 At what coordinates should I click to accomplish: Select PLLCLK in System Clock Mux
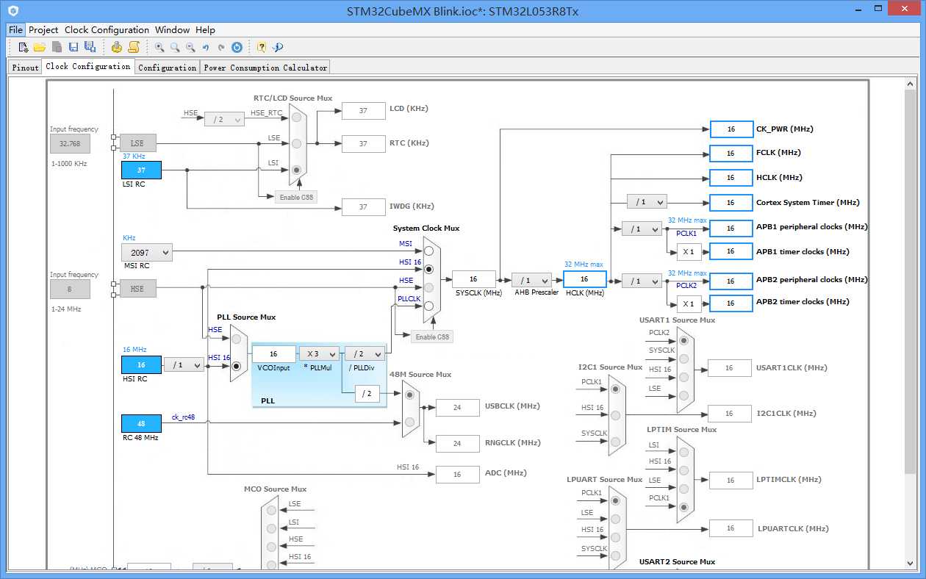[x=428, y=306]
